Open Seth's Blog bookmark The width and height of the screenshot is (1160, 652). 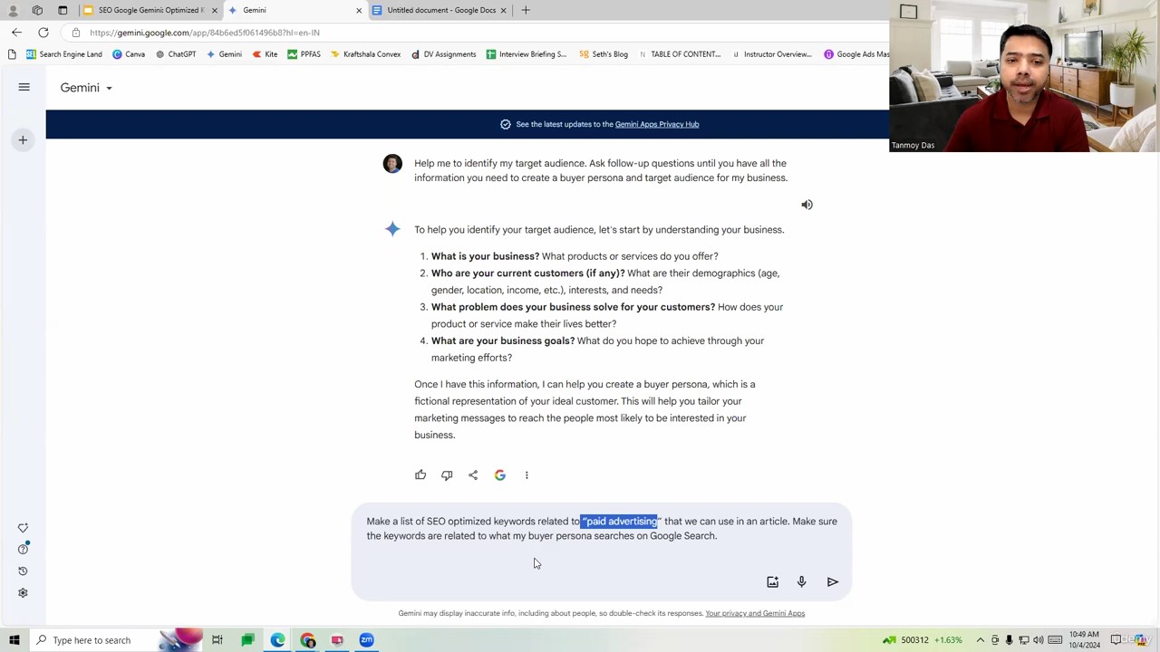coord(604,54)
